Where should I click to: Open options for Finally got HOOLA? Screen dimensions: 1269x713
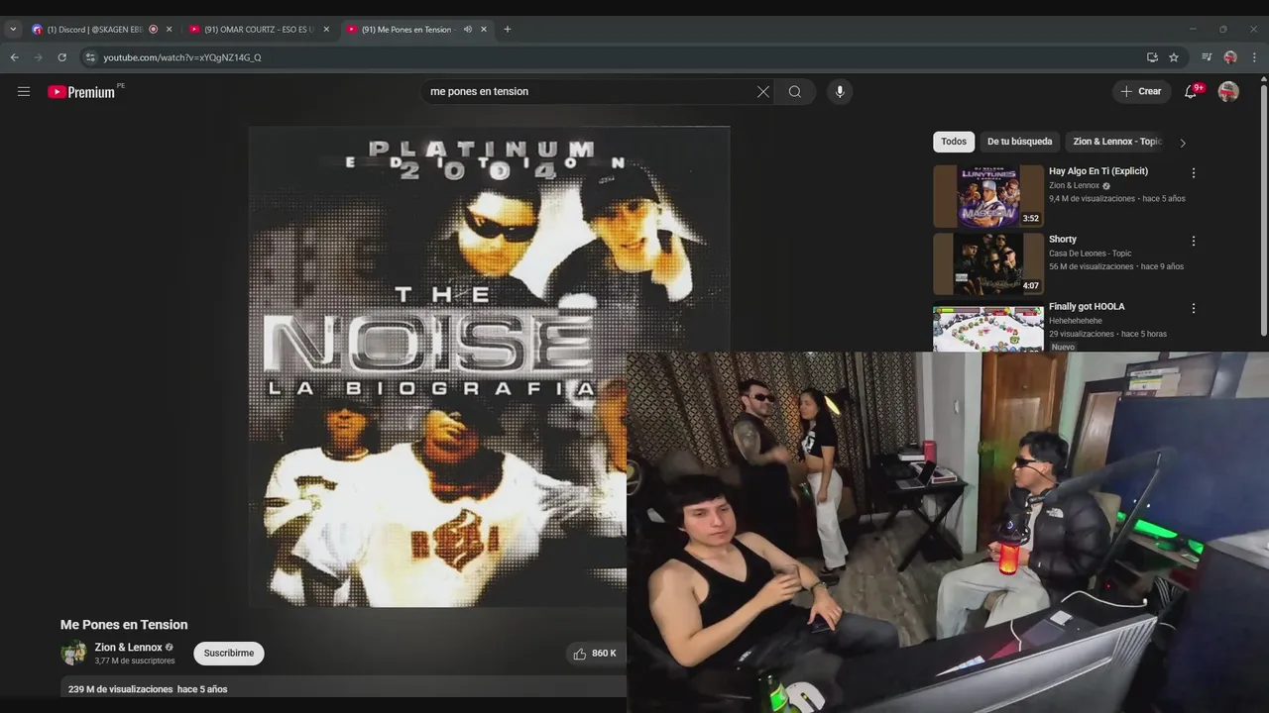[x=1194, y=308]
